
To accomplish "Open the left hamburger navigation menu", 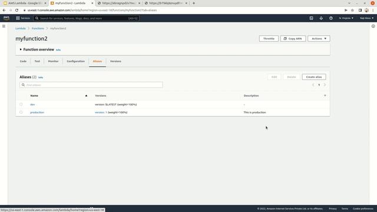I will pyautogui.click(x=4, y=26).
